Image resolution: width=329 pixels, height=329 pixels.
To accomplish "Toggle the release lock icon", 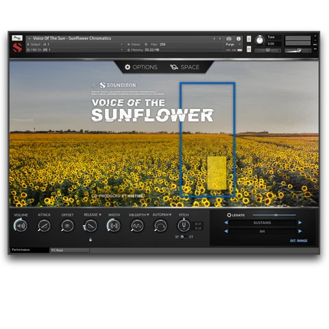I will coord(90,239).
